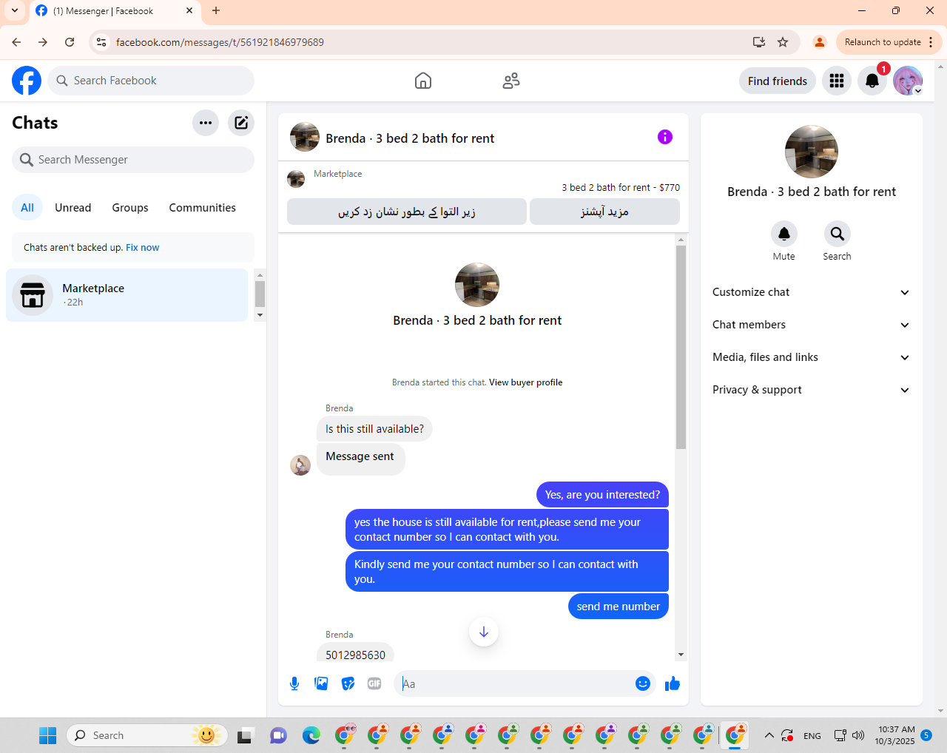Search in conversation magnifier icon

[x=838, y=234]
